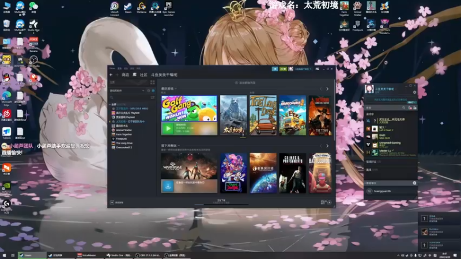Click the profile avatar in Steam header
Image resolution: width=461 pixels, height=259 pixels.
290,69
